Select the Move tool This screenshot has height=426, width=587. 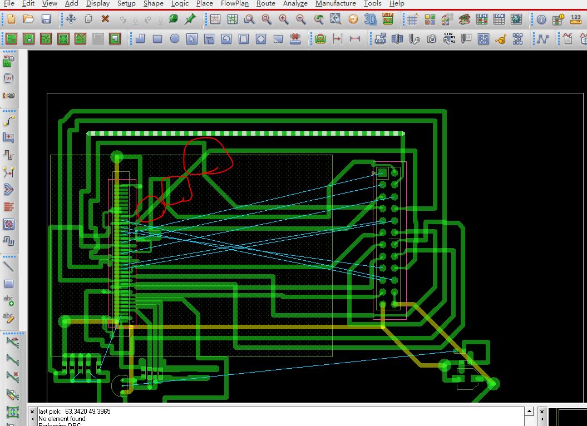click(71, 19)
